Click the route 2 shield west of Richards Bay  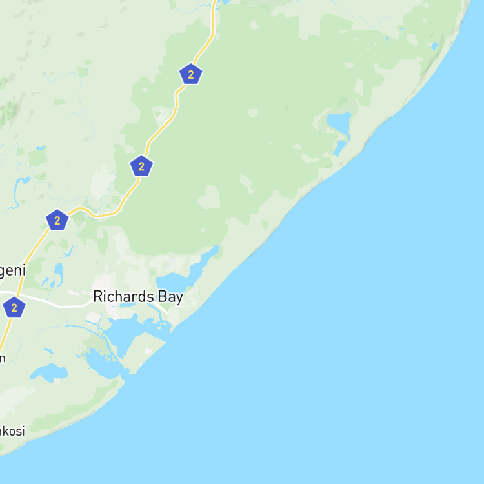point(14,307)
